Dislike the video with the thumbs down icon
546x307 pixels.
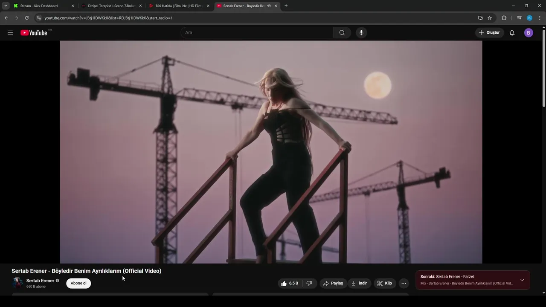tap(309, 284)
